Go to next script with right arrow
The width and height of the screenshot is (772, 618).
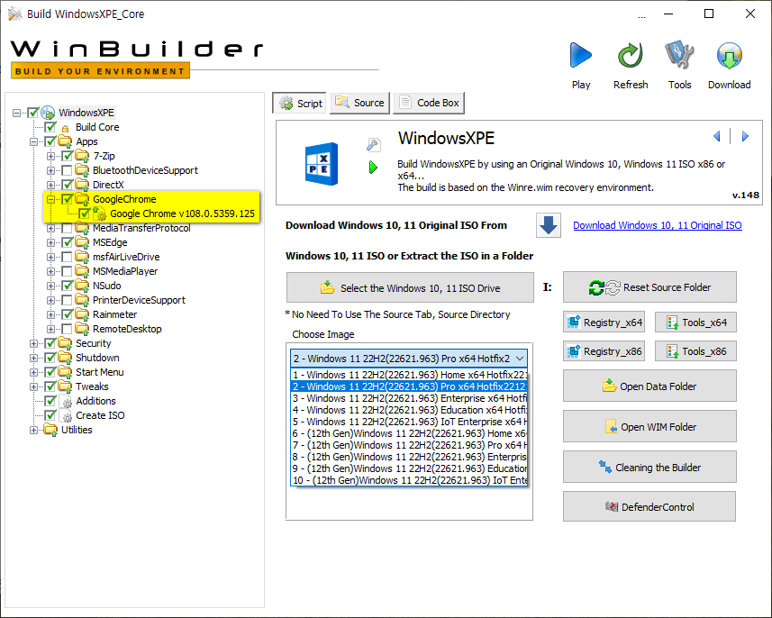tap(745, 136)
